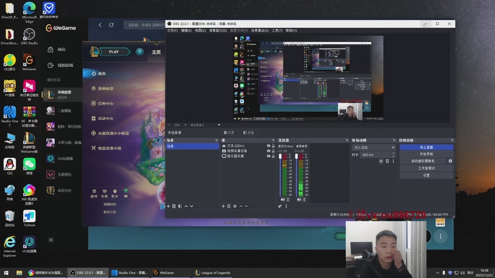Select the 视频采集设备 source row
This screenshot has height=278, width=495.
coord(248,151)
